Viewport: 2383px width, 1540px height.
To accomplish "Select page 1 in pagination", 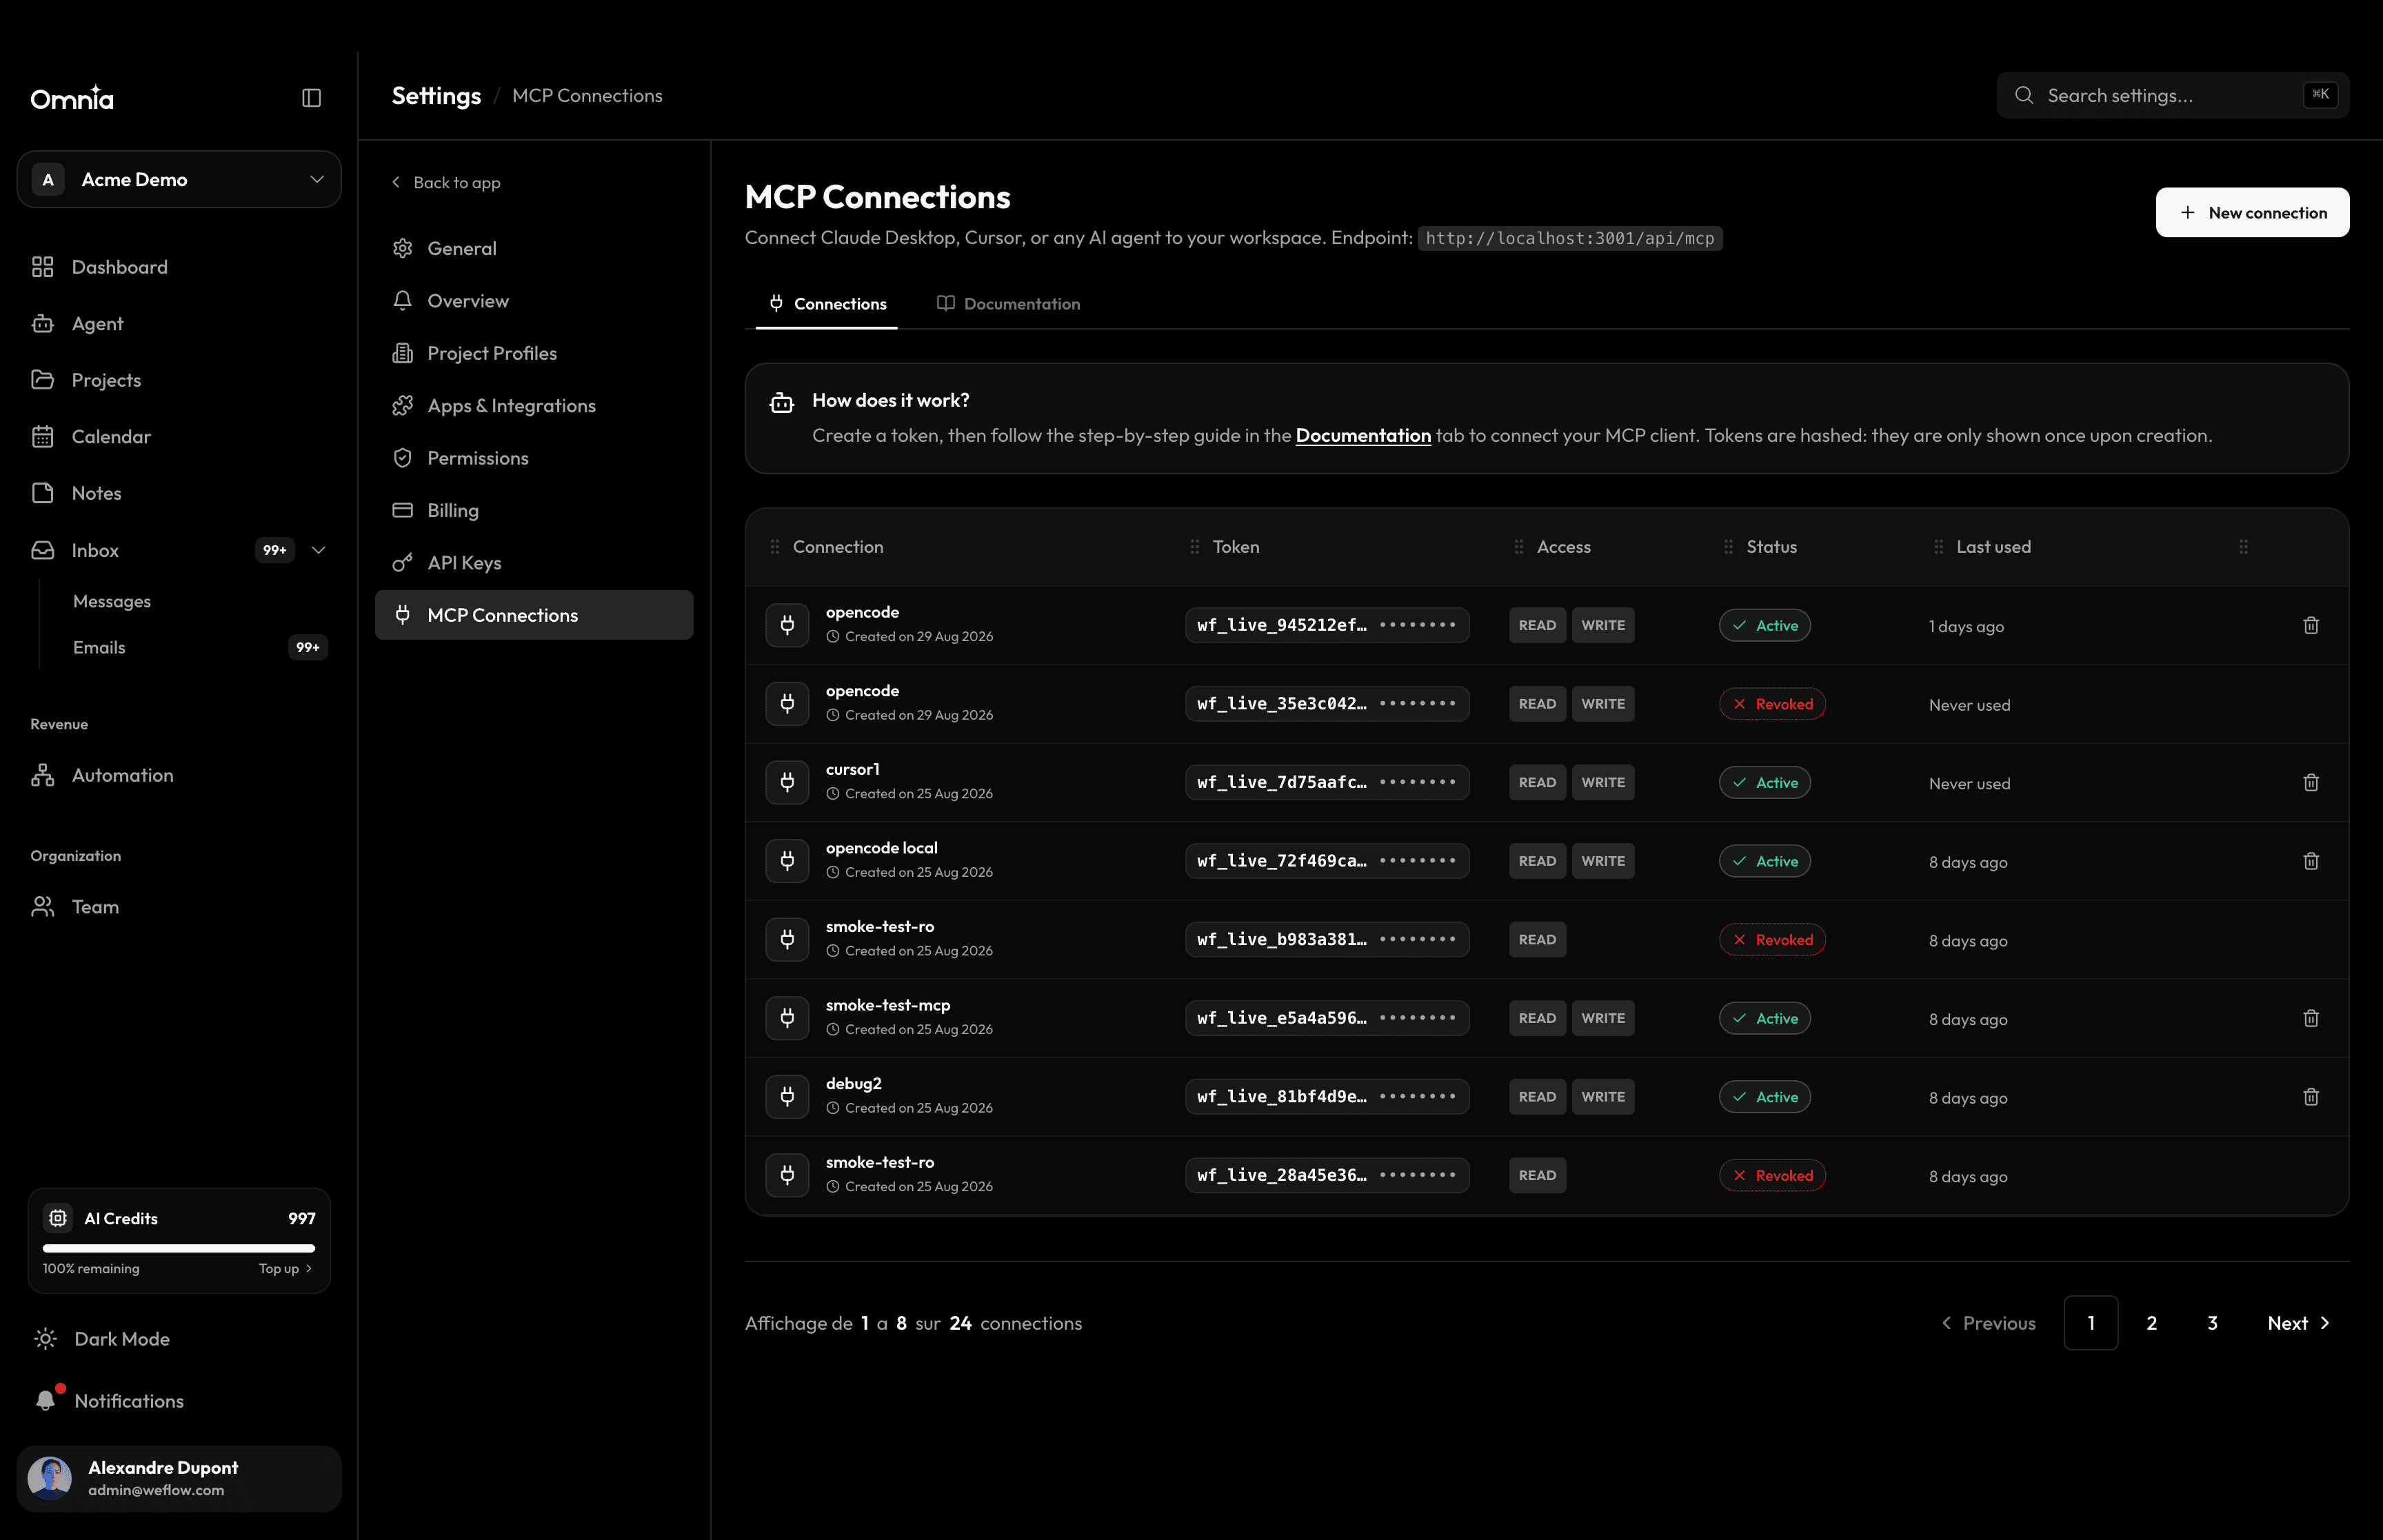I will coord(2090,1323).
